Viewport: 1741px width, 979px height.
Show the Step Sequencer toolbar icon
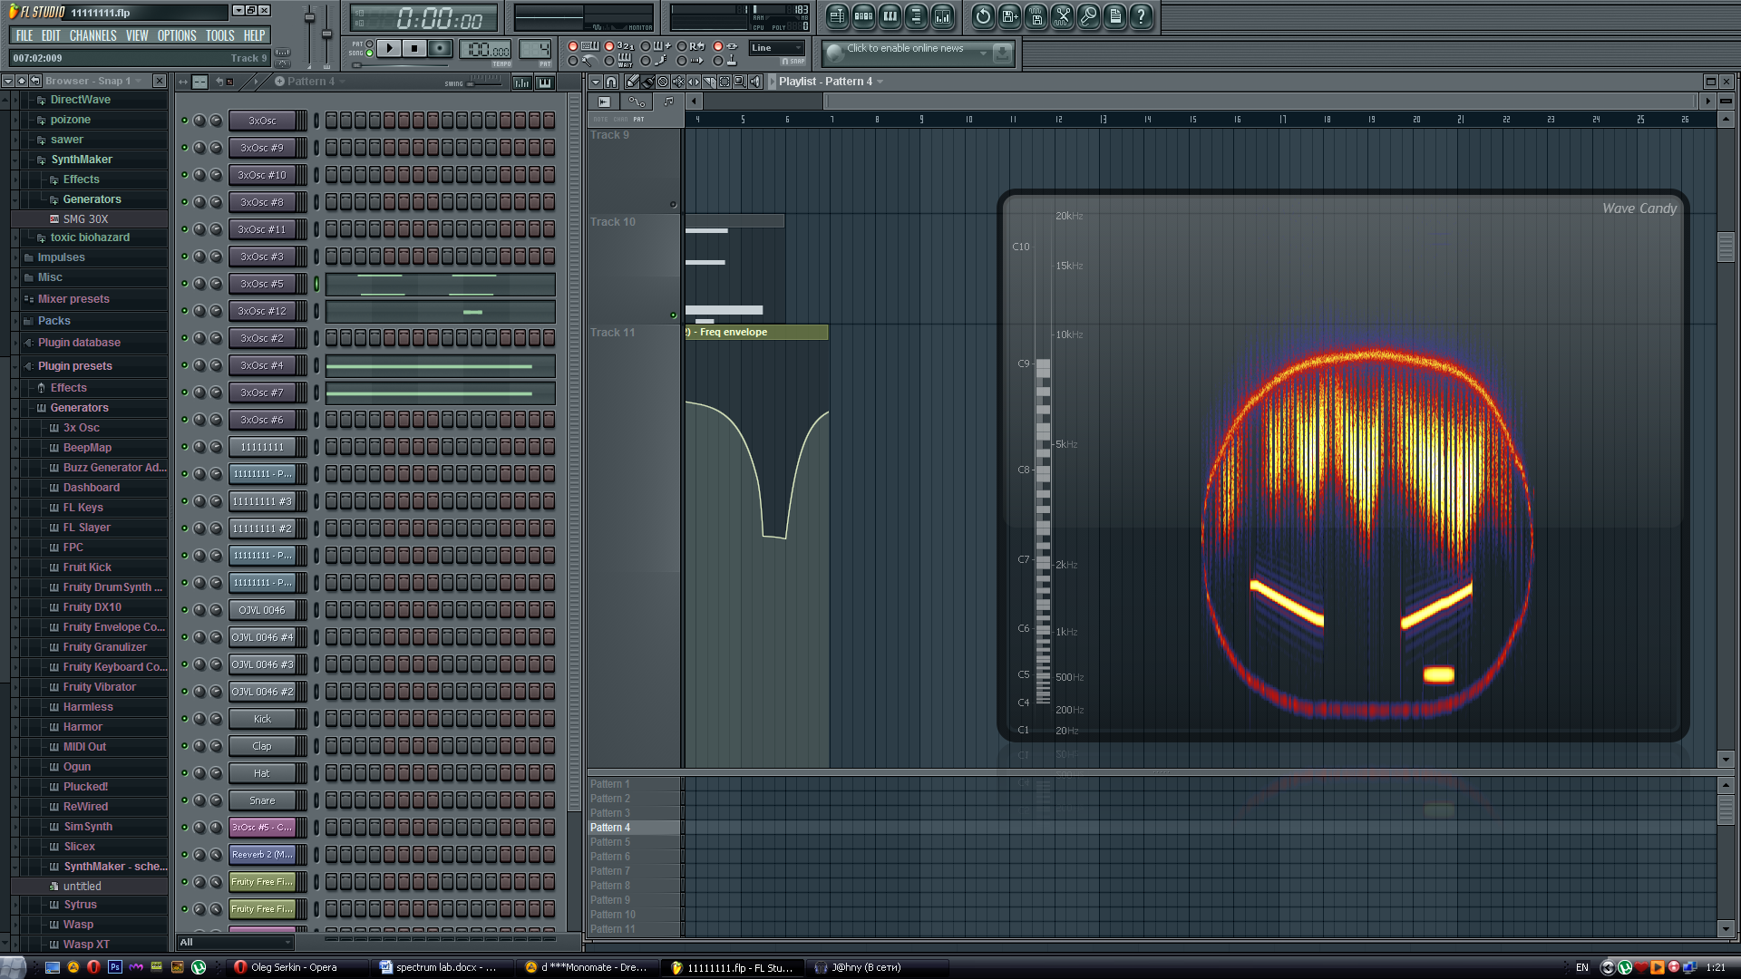(864, 16)
